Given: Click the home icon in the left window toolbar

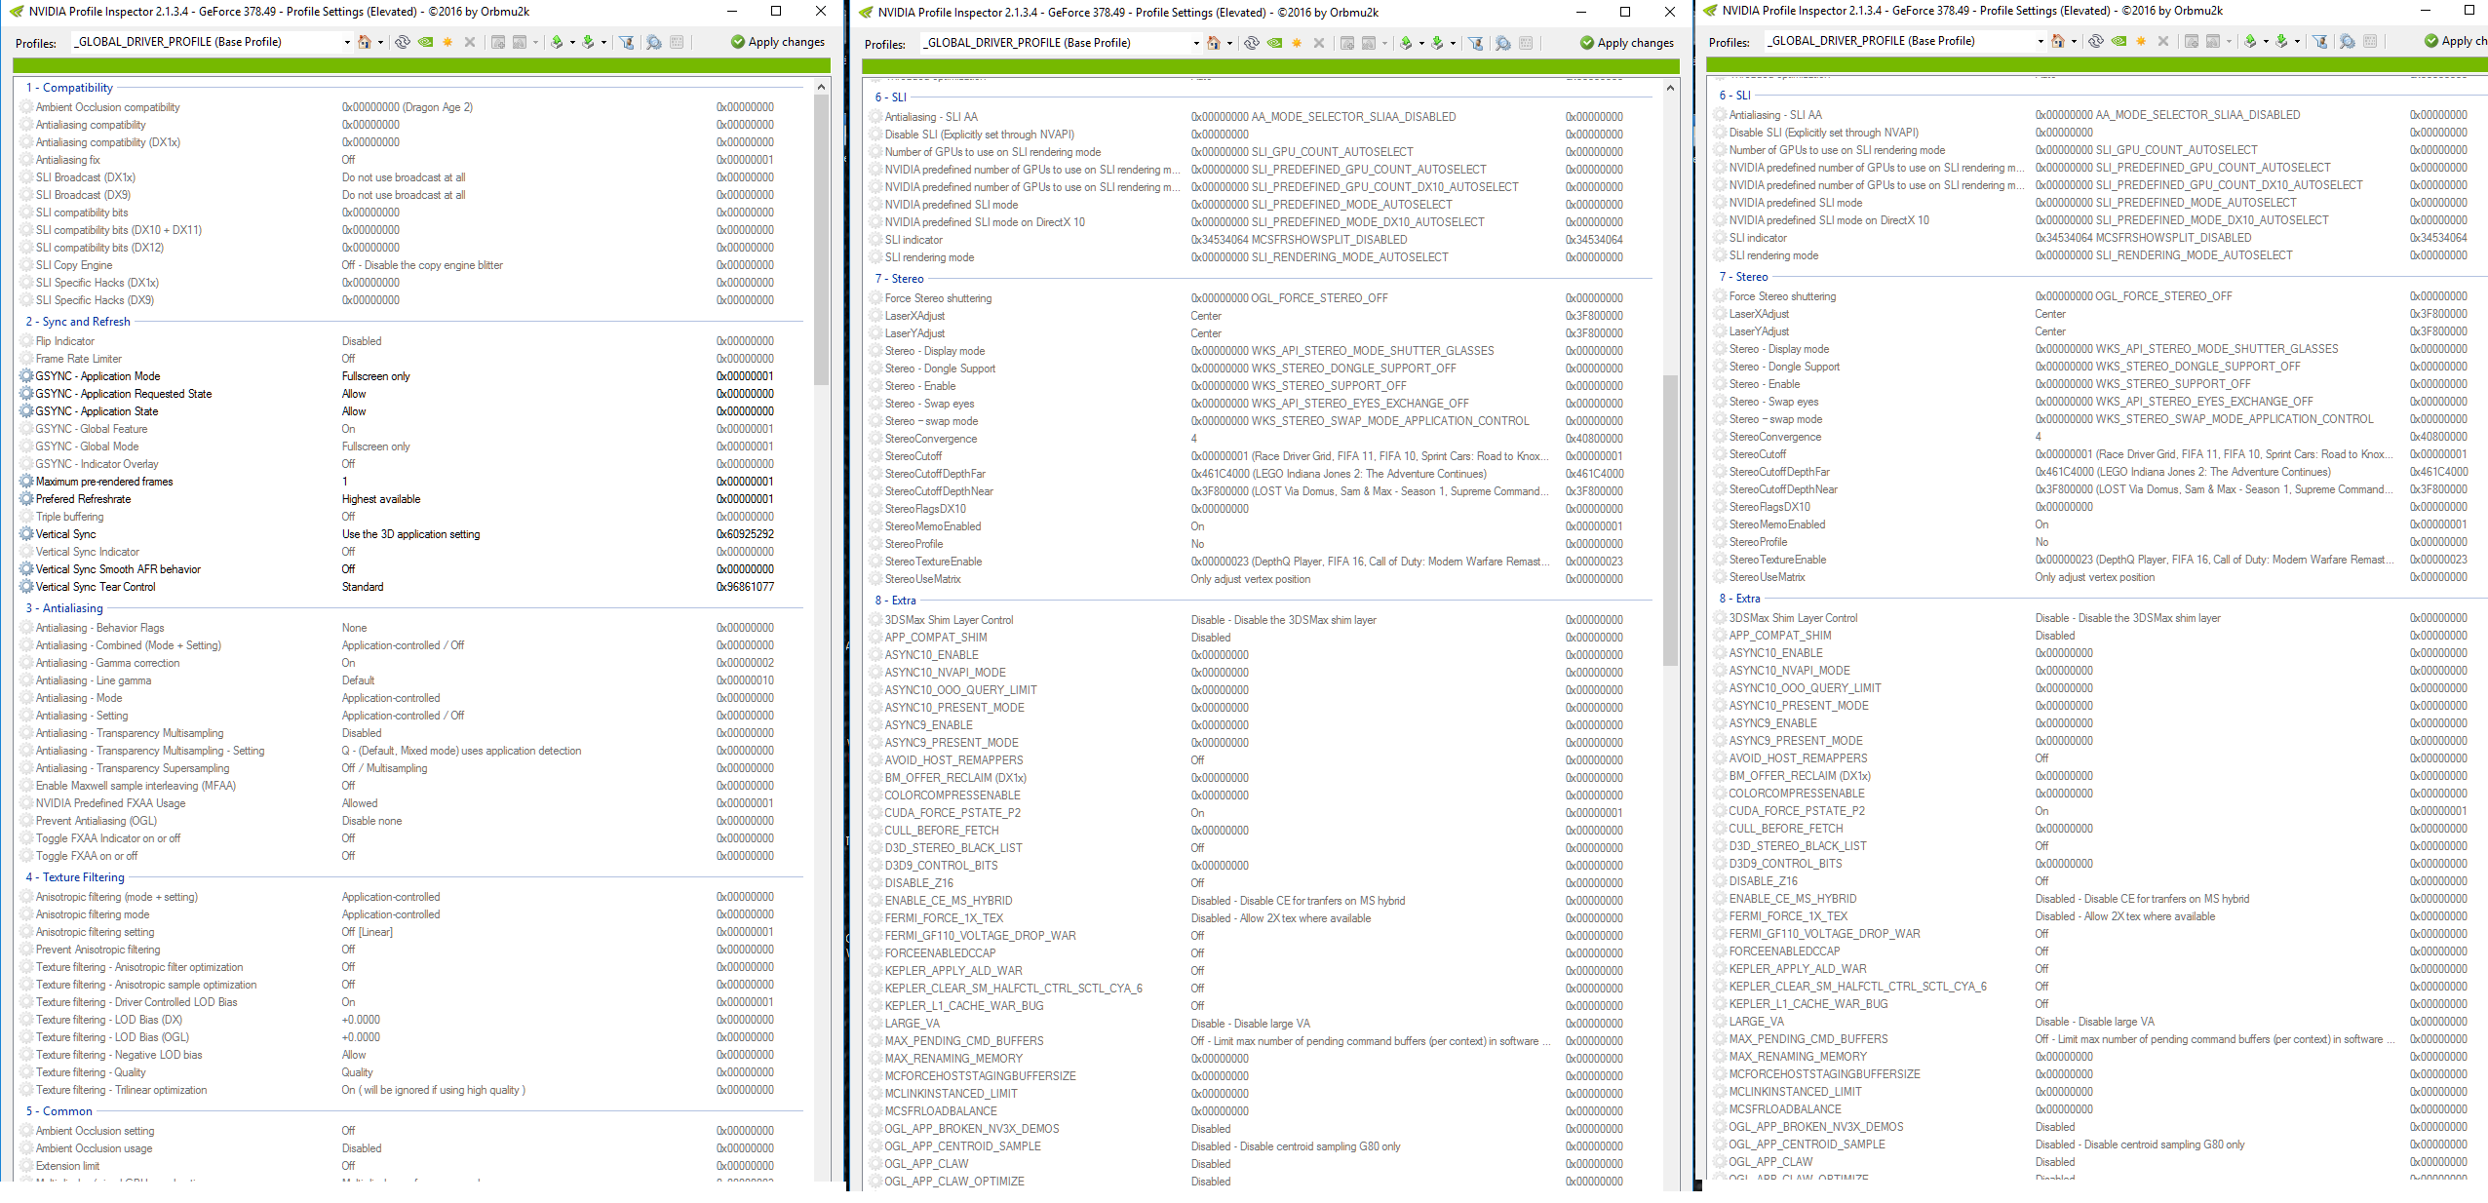Looking at the screenshot, I should pyautogui.click(x=365, y=42).
